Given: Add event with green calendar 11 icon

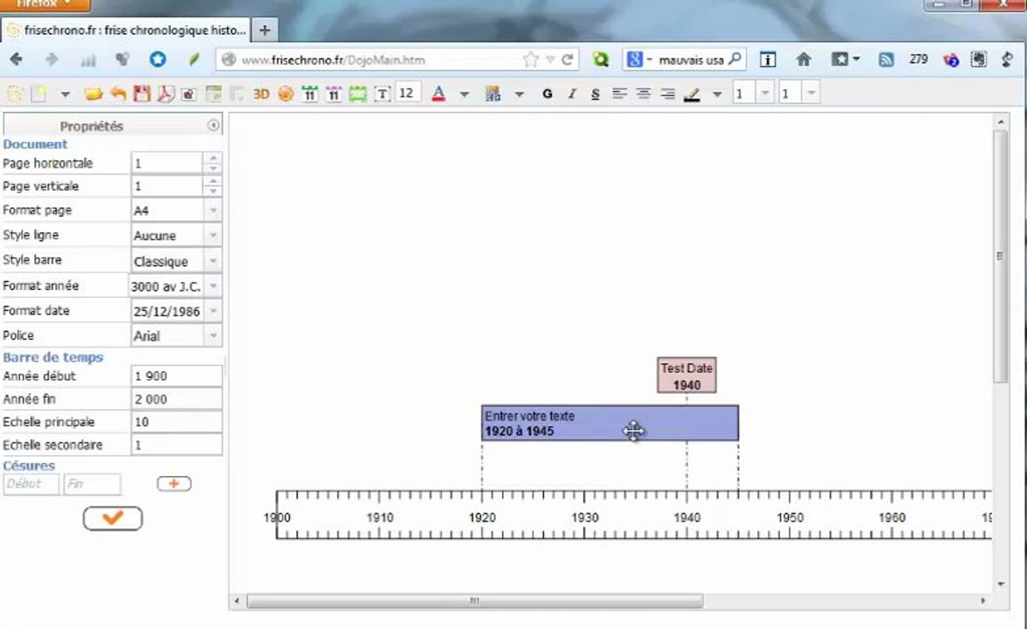Looking at the screenshot, I should (310, 94).
